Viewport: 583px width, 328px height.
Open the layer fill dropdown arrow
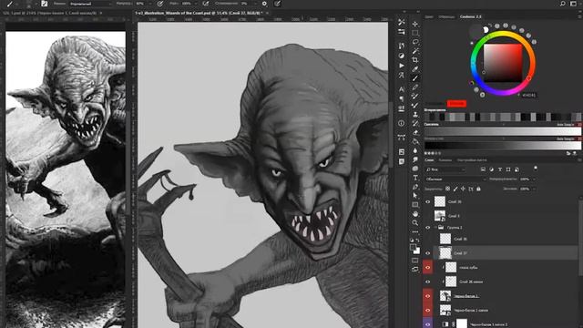(535, 189)
